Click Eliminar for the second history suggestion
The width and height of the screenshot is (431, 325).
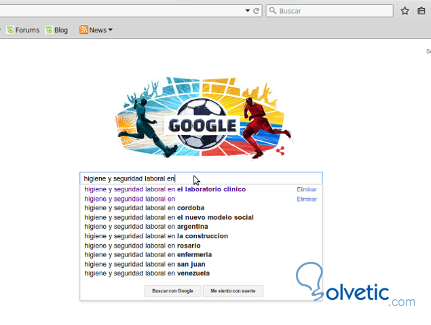click(307, 199)
